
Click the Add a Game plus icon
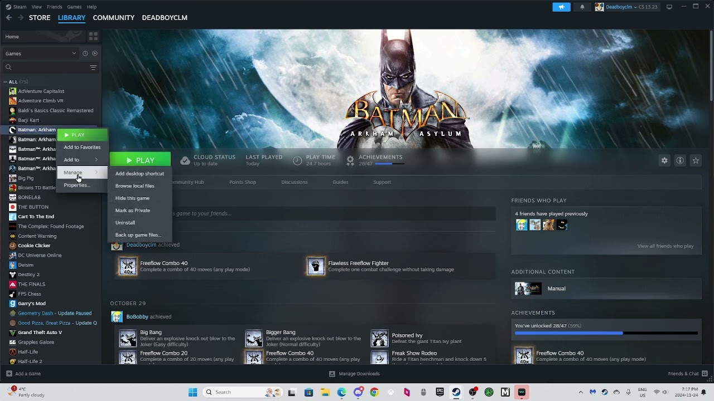pos(9,374)
